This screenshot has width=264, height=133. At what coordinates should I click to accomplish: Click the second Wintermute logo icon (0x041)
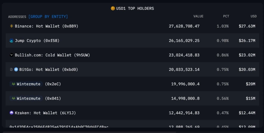[14, 99]
